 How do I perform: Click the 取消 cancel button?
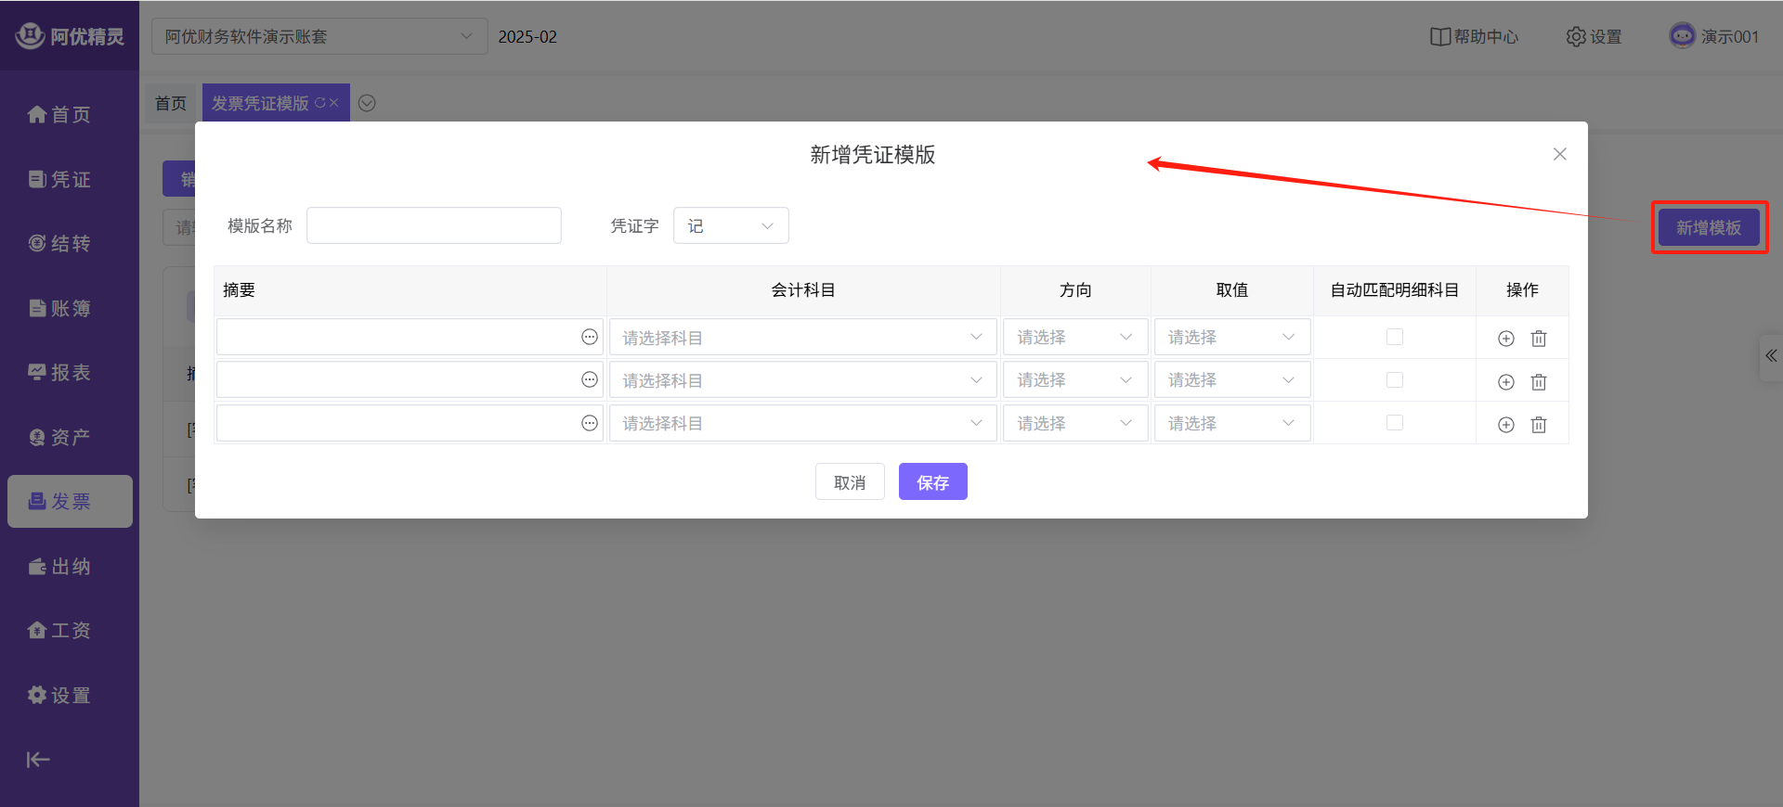coord(850,482)
